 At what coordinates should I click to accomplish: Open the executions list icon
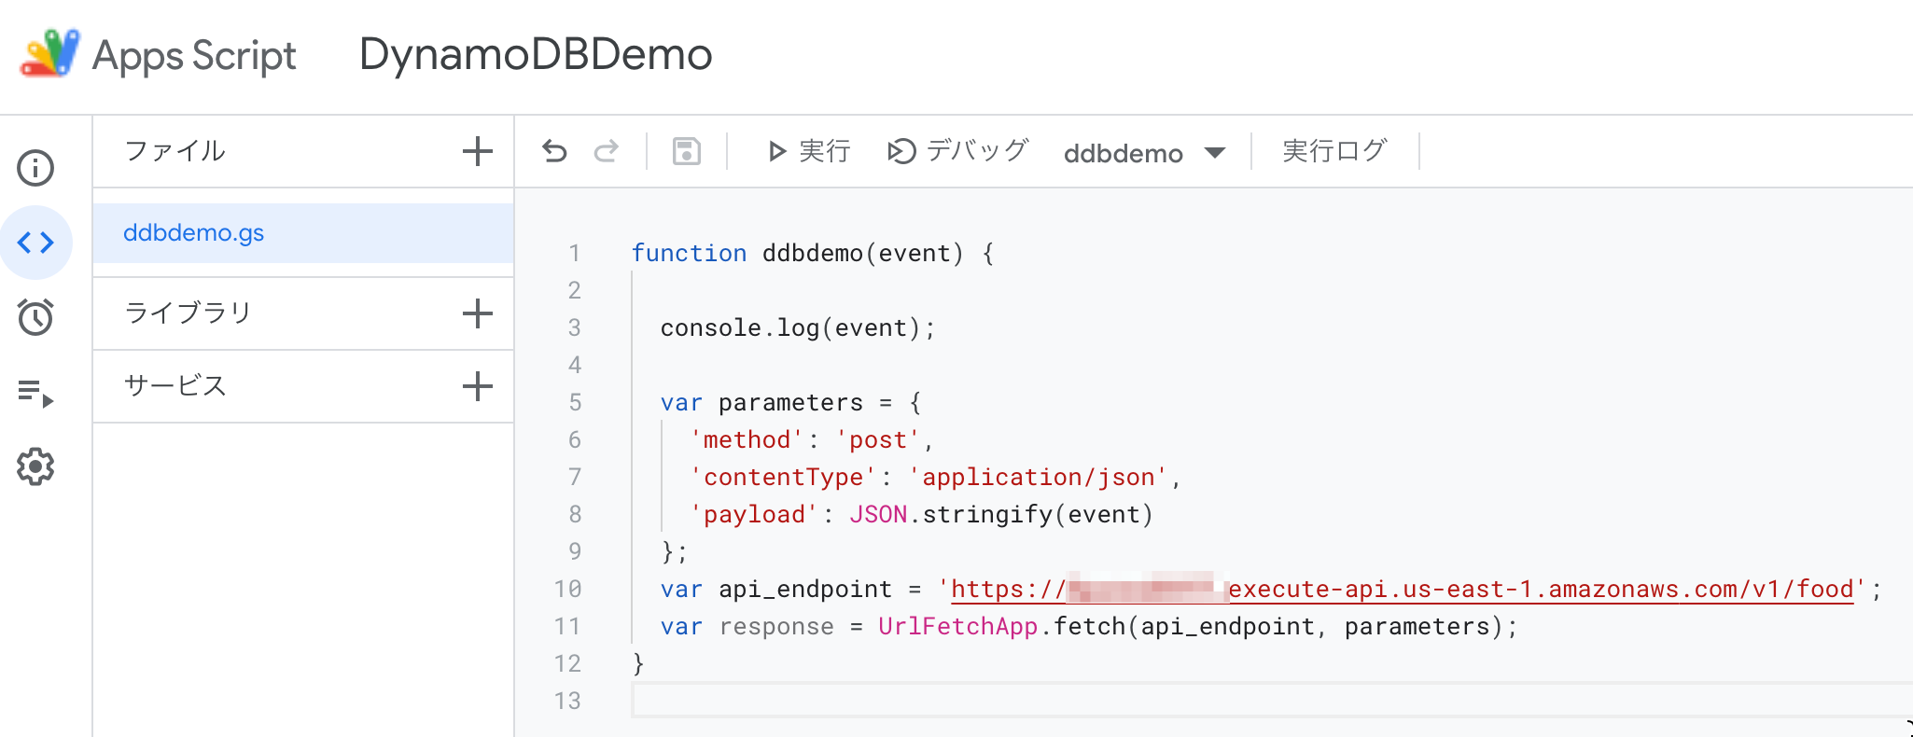tap(35, 393)
